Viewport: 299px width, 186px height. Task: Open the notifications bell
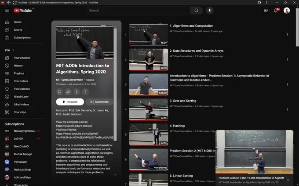click(x=276, y=11)
